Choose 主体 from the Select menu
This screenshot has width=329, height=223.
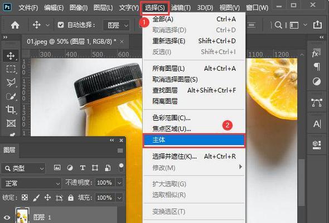194,140
